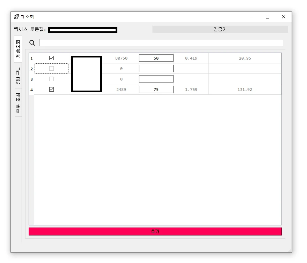307x263 pixels.
Task: Select the quantity field showing 75
Action: tap(156, 90)
